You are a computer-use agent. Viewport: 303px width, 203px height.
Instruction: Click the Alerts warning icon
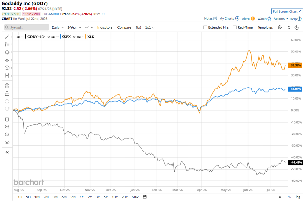pyautogui.click(x=253, y=19)
